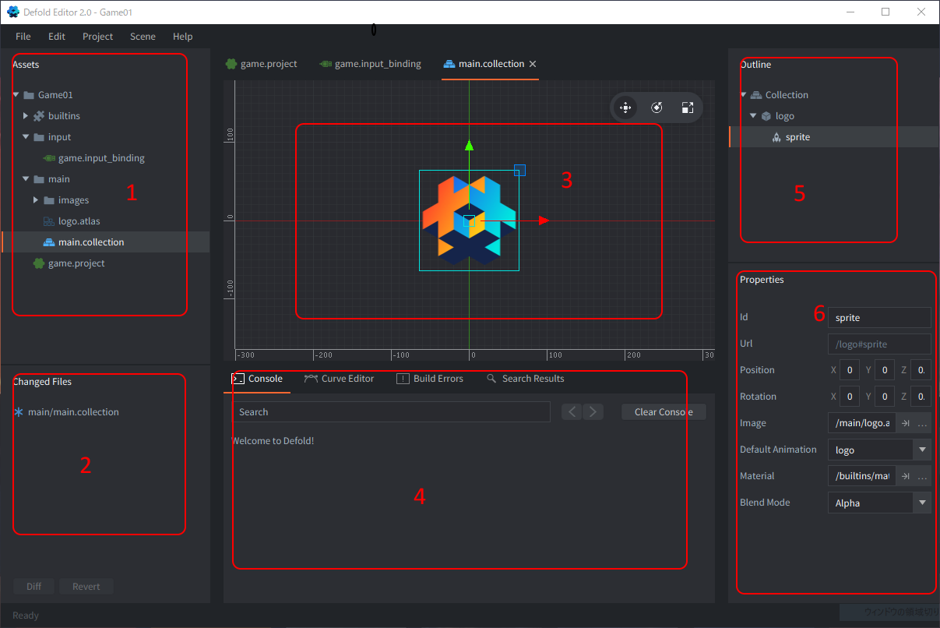Go to previous console search match
940x628 pixels.
click(x=572, y=411)
